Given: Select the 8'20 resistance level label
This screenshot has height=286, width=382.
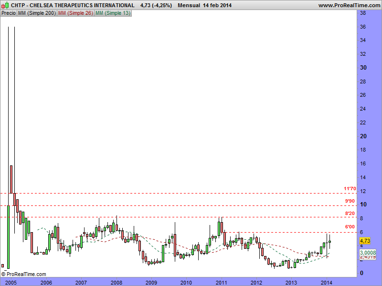Looking at the screenshot, I should 350,213.
